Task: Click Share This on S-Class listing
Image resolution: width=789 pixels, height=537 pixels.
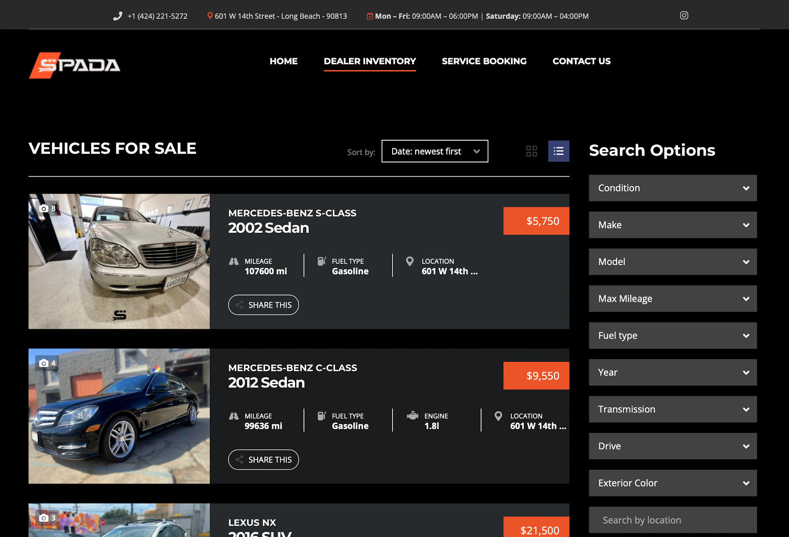Action: click(x=264, y=305)
